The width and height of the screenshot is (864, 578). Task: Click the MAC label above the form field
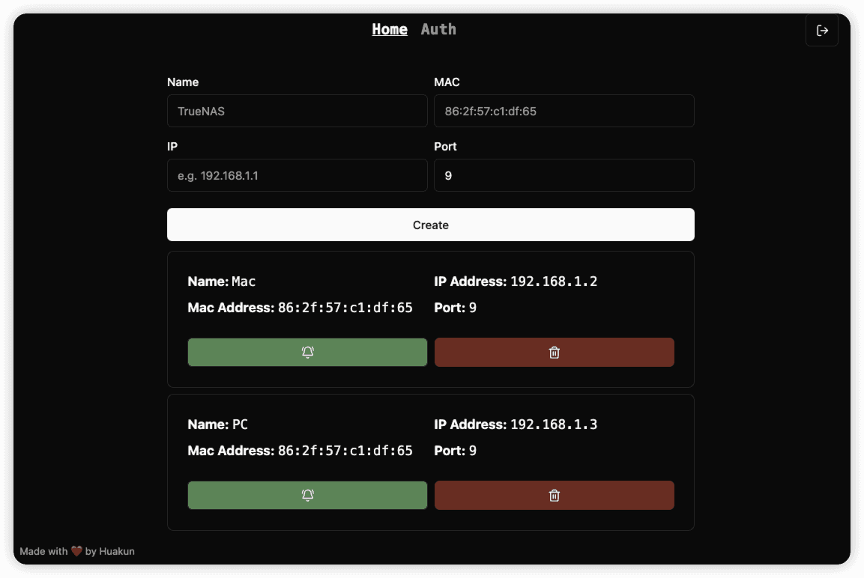(x=447, y=82)
